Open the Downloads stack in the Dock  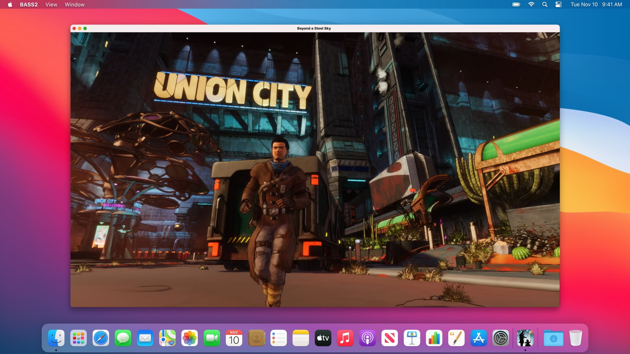click(553, 338)
